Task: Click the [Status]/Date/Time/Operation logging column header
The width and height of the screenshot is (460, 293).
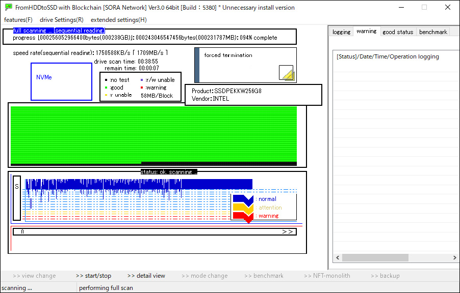Action: (x=388, y=56)
